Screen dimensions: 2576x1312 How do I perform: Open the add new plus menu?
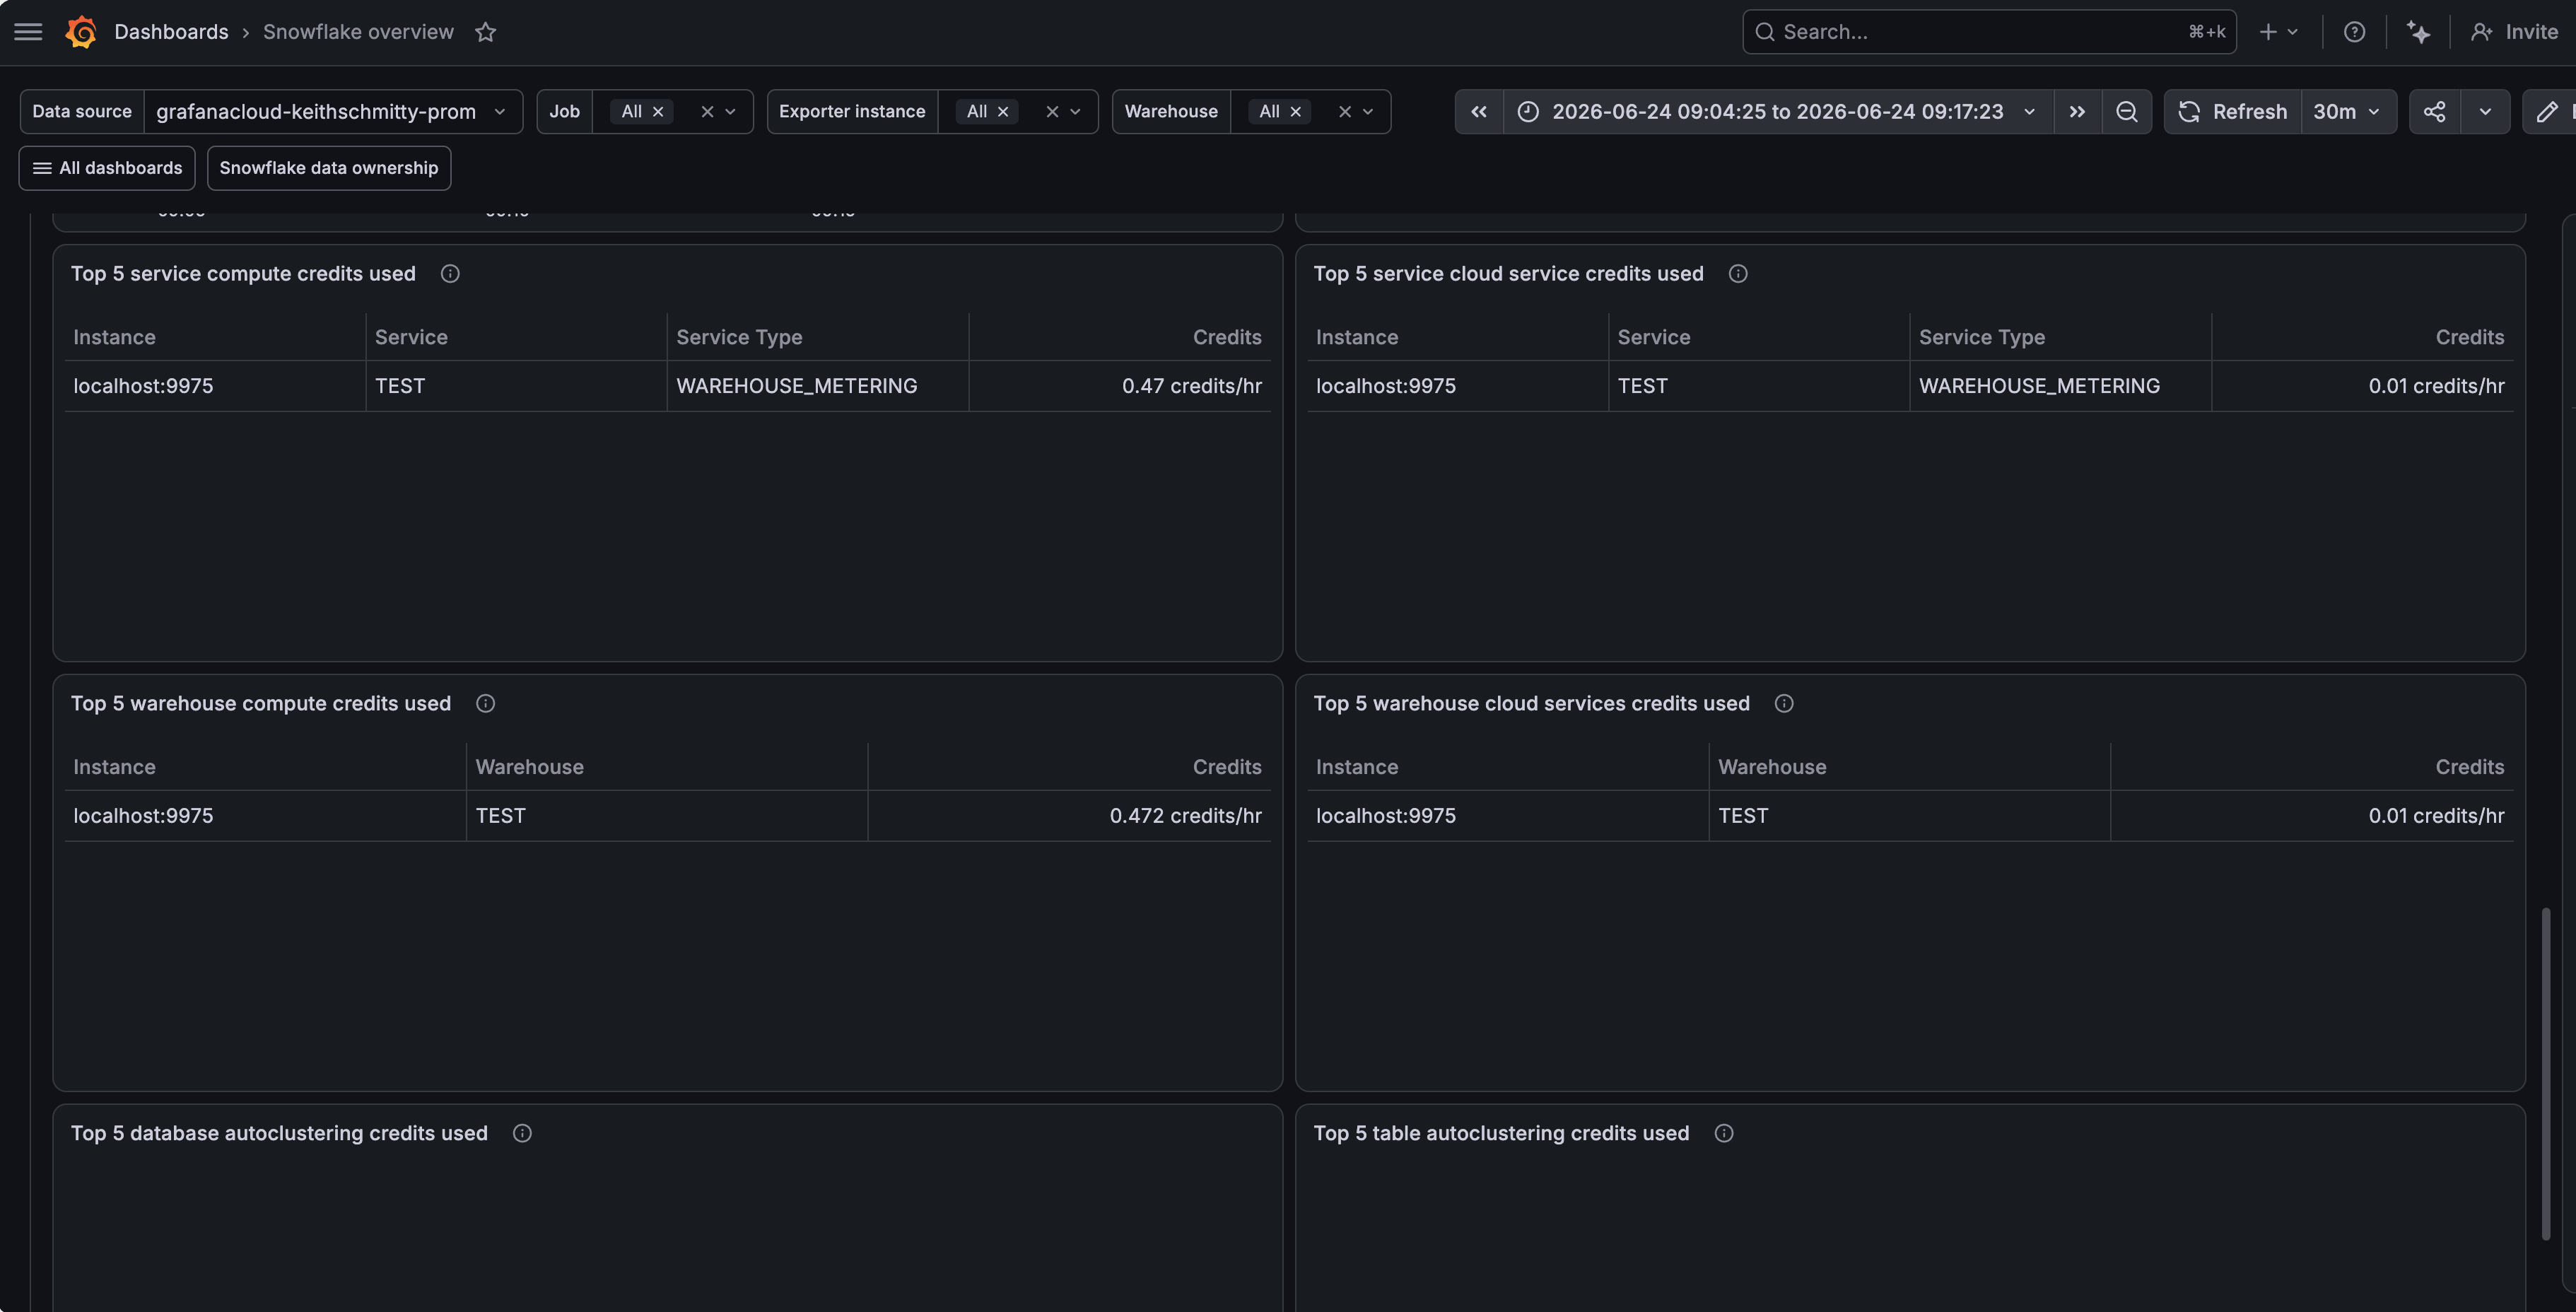click(x=2278, y=32)
